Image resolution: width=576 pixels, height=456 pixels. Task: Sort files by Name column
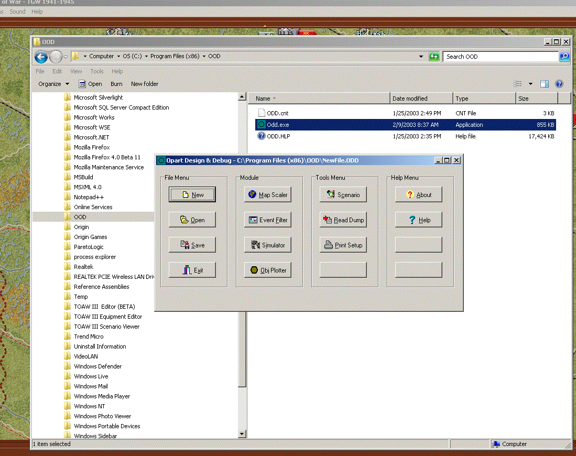(x=319, y=99)
